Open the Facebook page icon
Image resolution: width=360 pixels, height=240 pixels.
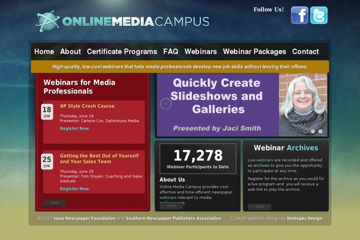tap(299, 15)
